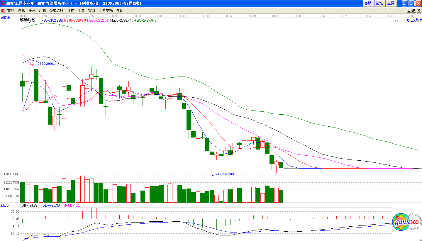Click the 399006 创业板指 stock label
422x241 pixels.
click(407, 20)
